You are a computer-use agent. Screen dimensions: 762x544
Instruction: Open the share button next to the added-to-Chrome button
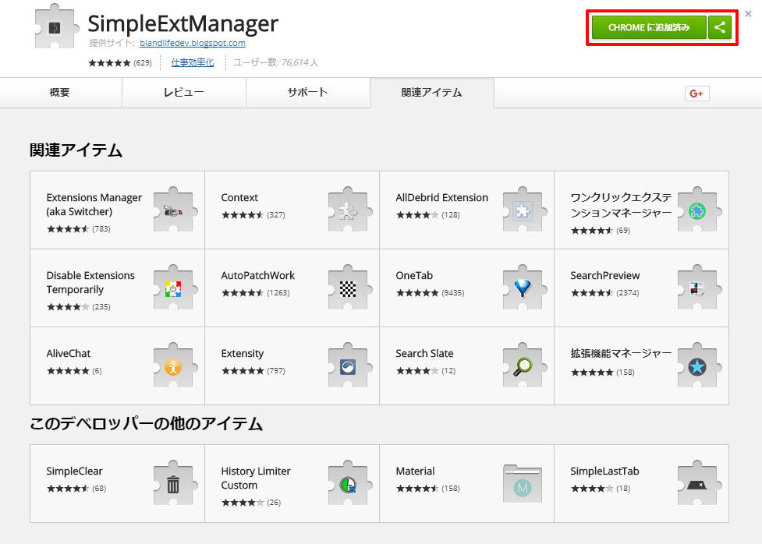coord(720,27)
